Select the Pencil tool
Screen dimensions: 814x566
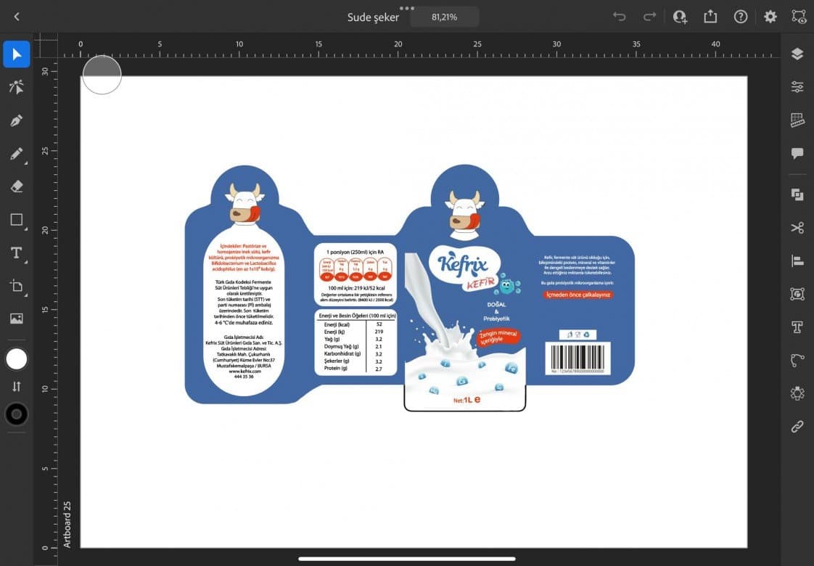click(17, 154)
